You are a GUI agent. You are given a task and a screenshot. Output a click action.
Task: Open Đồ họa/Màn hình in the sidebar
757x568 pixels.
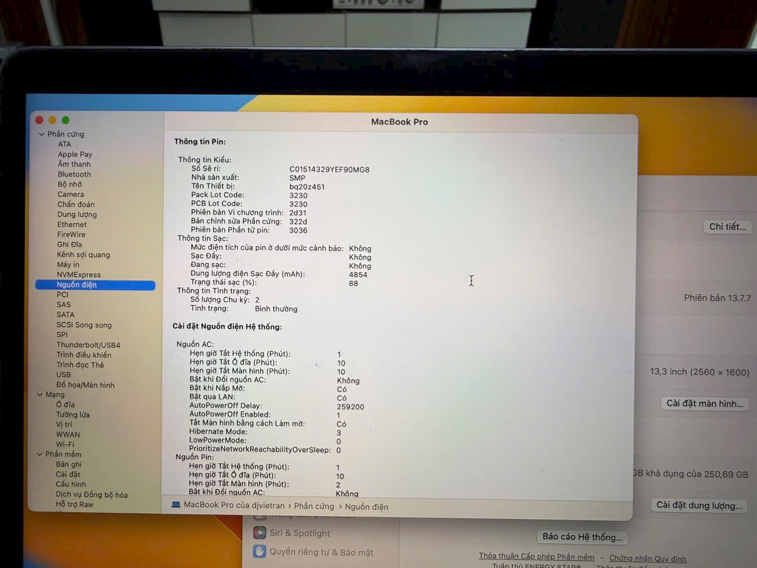[x=86, y=385]
